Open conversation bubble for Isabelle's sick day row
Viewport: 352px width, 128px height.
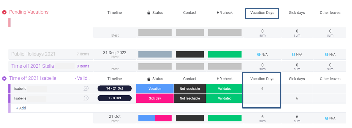86,98
